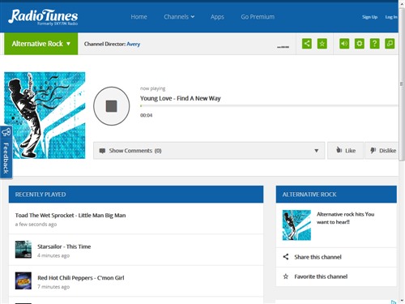Click the green help question mark icon

coord(374,44)
